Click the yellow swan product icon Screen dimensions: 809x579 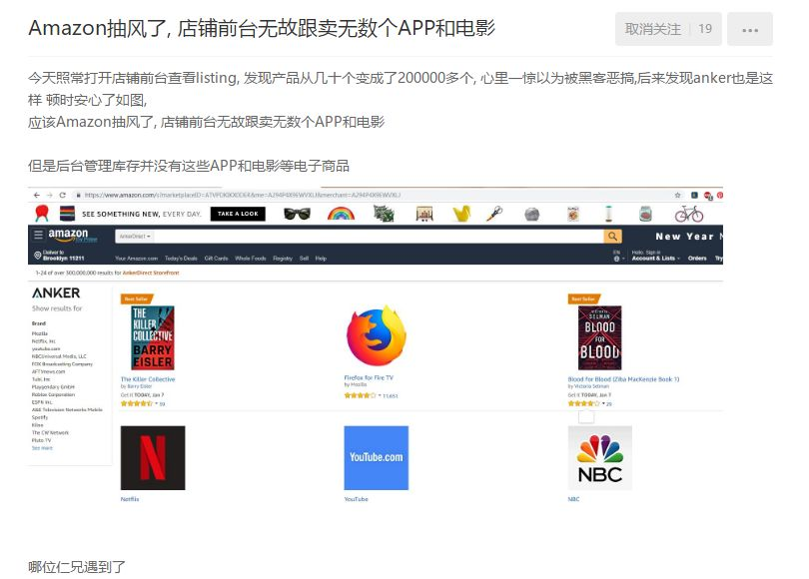pos(461,214)
